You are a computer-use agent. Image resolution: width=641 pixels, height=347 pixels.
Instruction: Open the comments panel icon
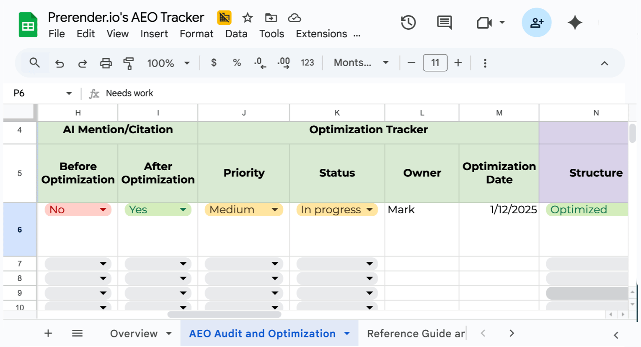[445, 22]
